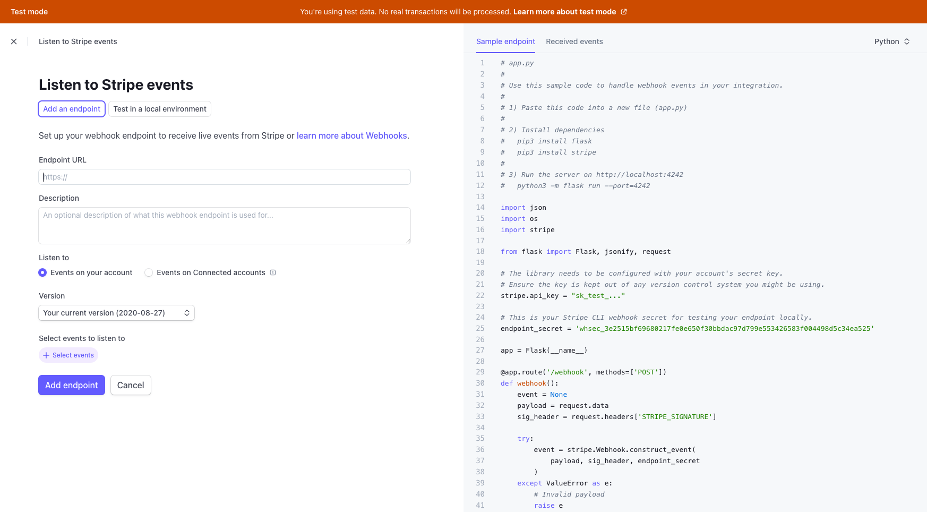
Task: Open the API version dropdown
Action: click(x=116, y=313)
